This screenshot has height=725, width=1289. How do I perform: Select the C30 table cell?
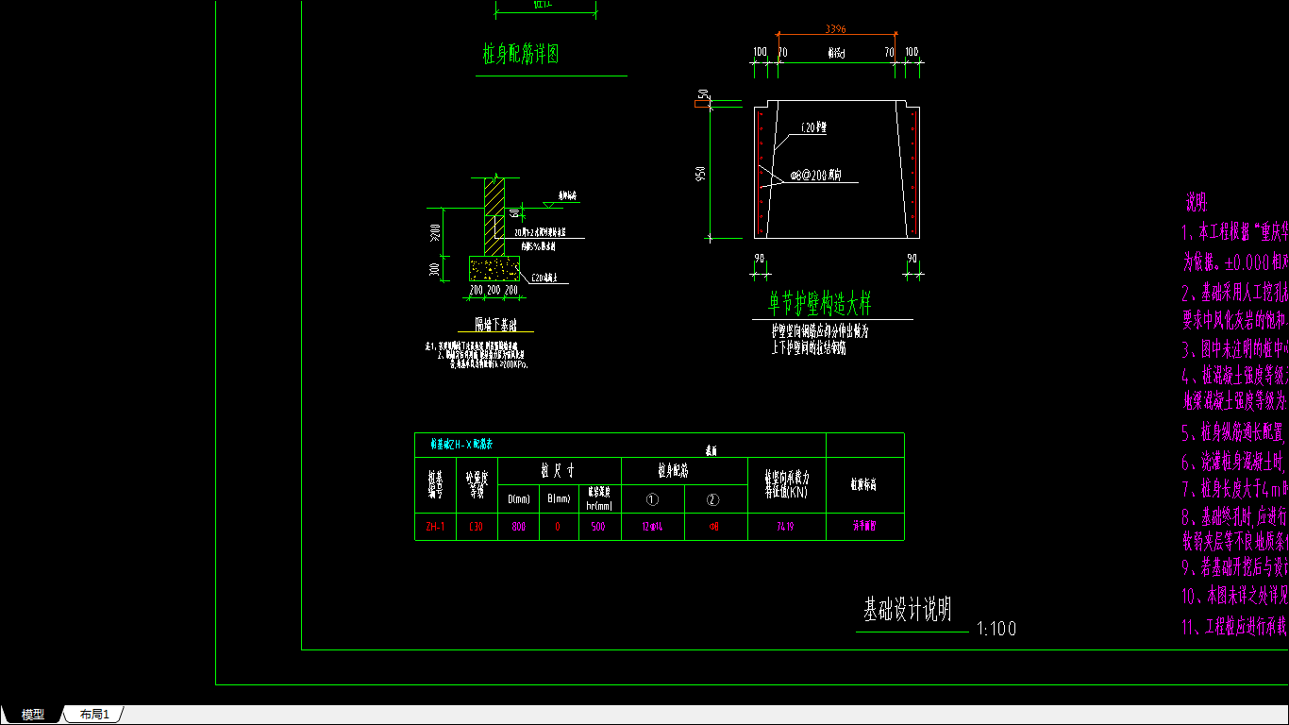click(x=476, y=527)
